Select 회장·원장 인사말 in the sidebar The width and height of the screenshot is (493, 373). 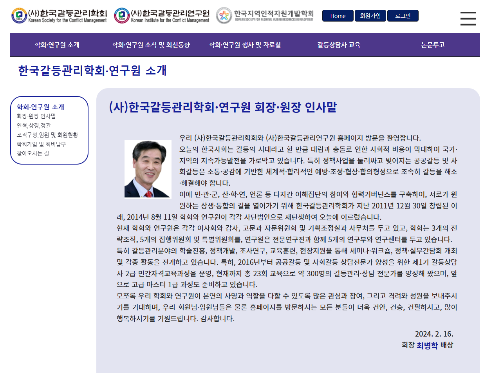tap(36, 116)
